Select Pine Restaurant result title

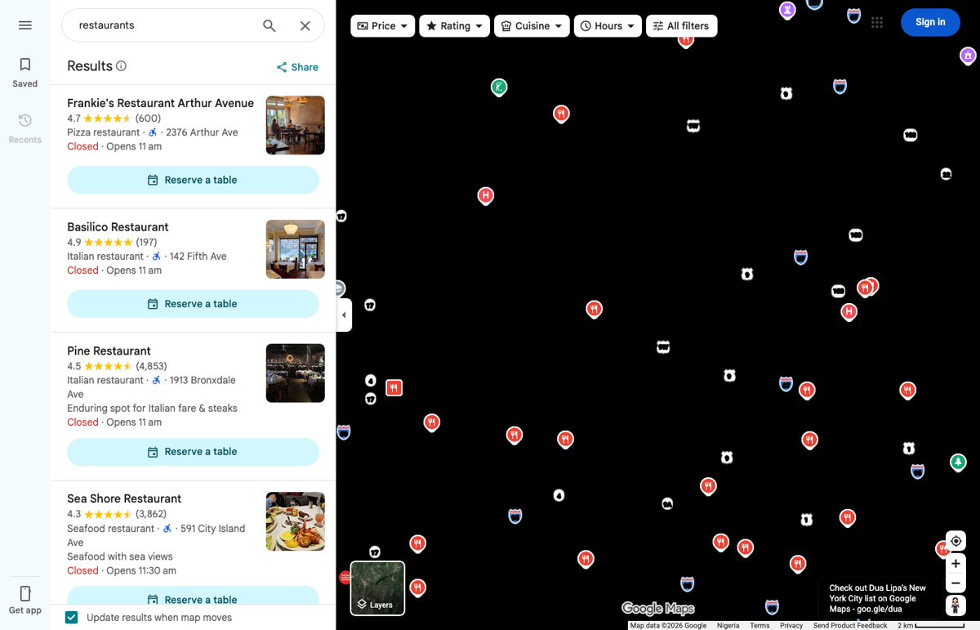pyautogui.click(x=109, y=351)
